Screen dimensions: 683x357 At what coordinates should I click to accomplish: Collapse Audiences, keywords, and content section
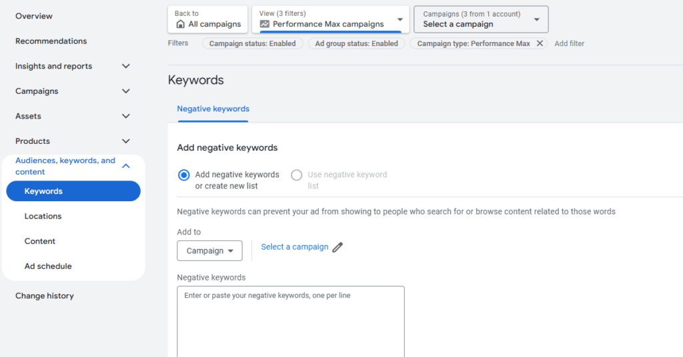click(126, 166)
